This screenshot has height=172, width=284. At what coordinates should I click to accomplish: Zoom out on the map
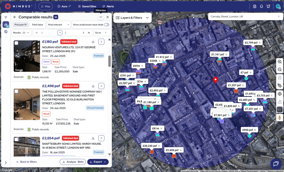280,69
